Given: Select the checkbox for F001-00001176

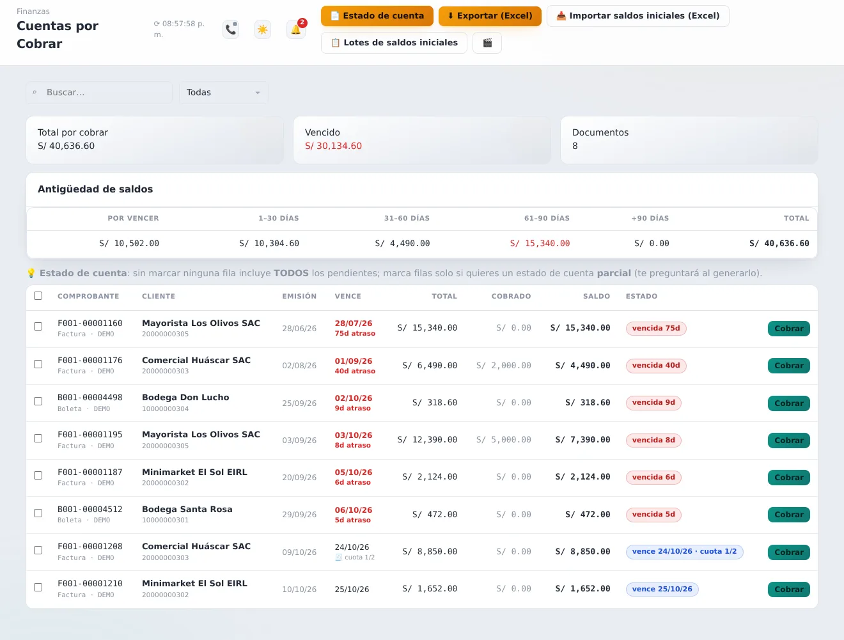Looking at the screenshot, I should coord(38,364).
